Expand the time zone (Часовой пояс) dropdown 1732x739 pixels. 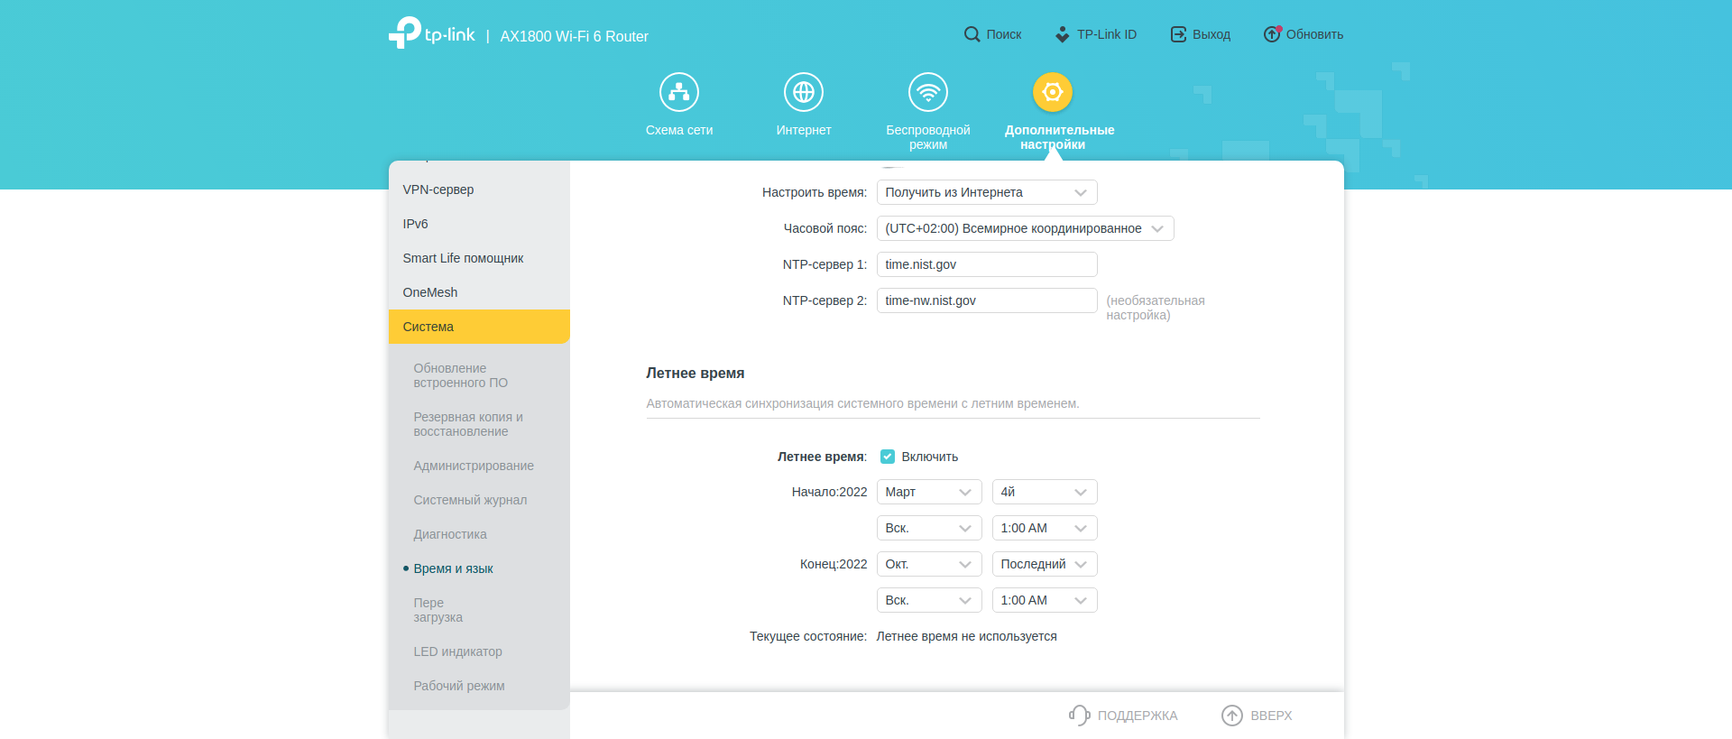[x=1025, y=228]
